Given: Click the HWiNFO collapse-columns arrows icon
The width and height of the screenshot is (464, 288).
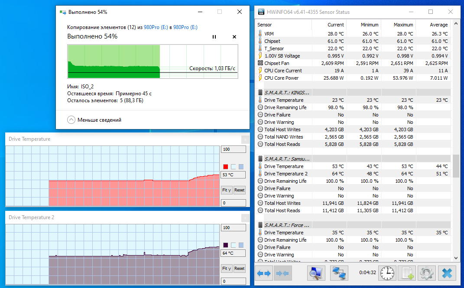Looking at the screenshot, I should click(x=282, y=273).
